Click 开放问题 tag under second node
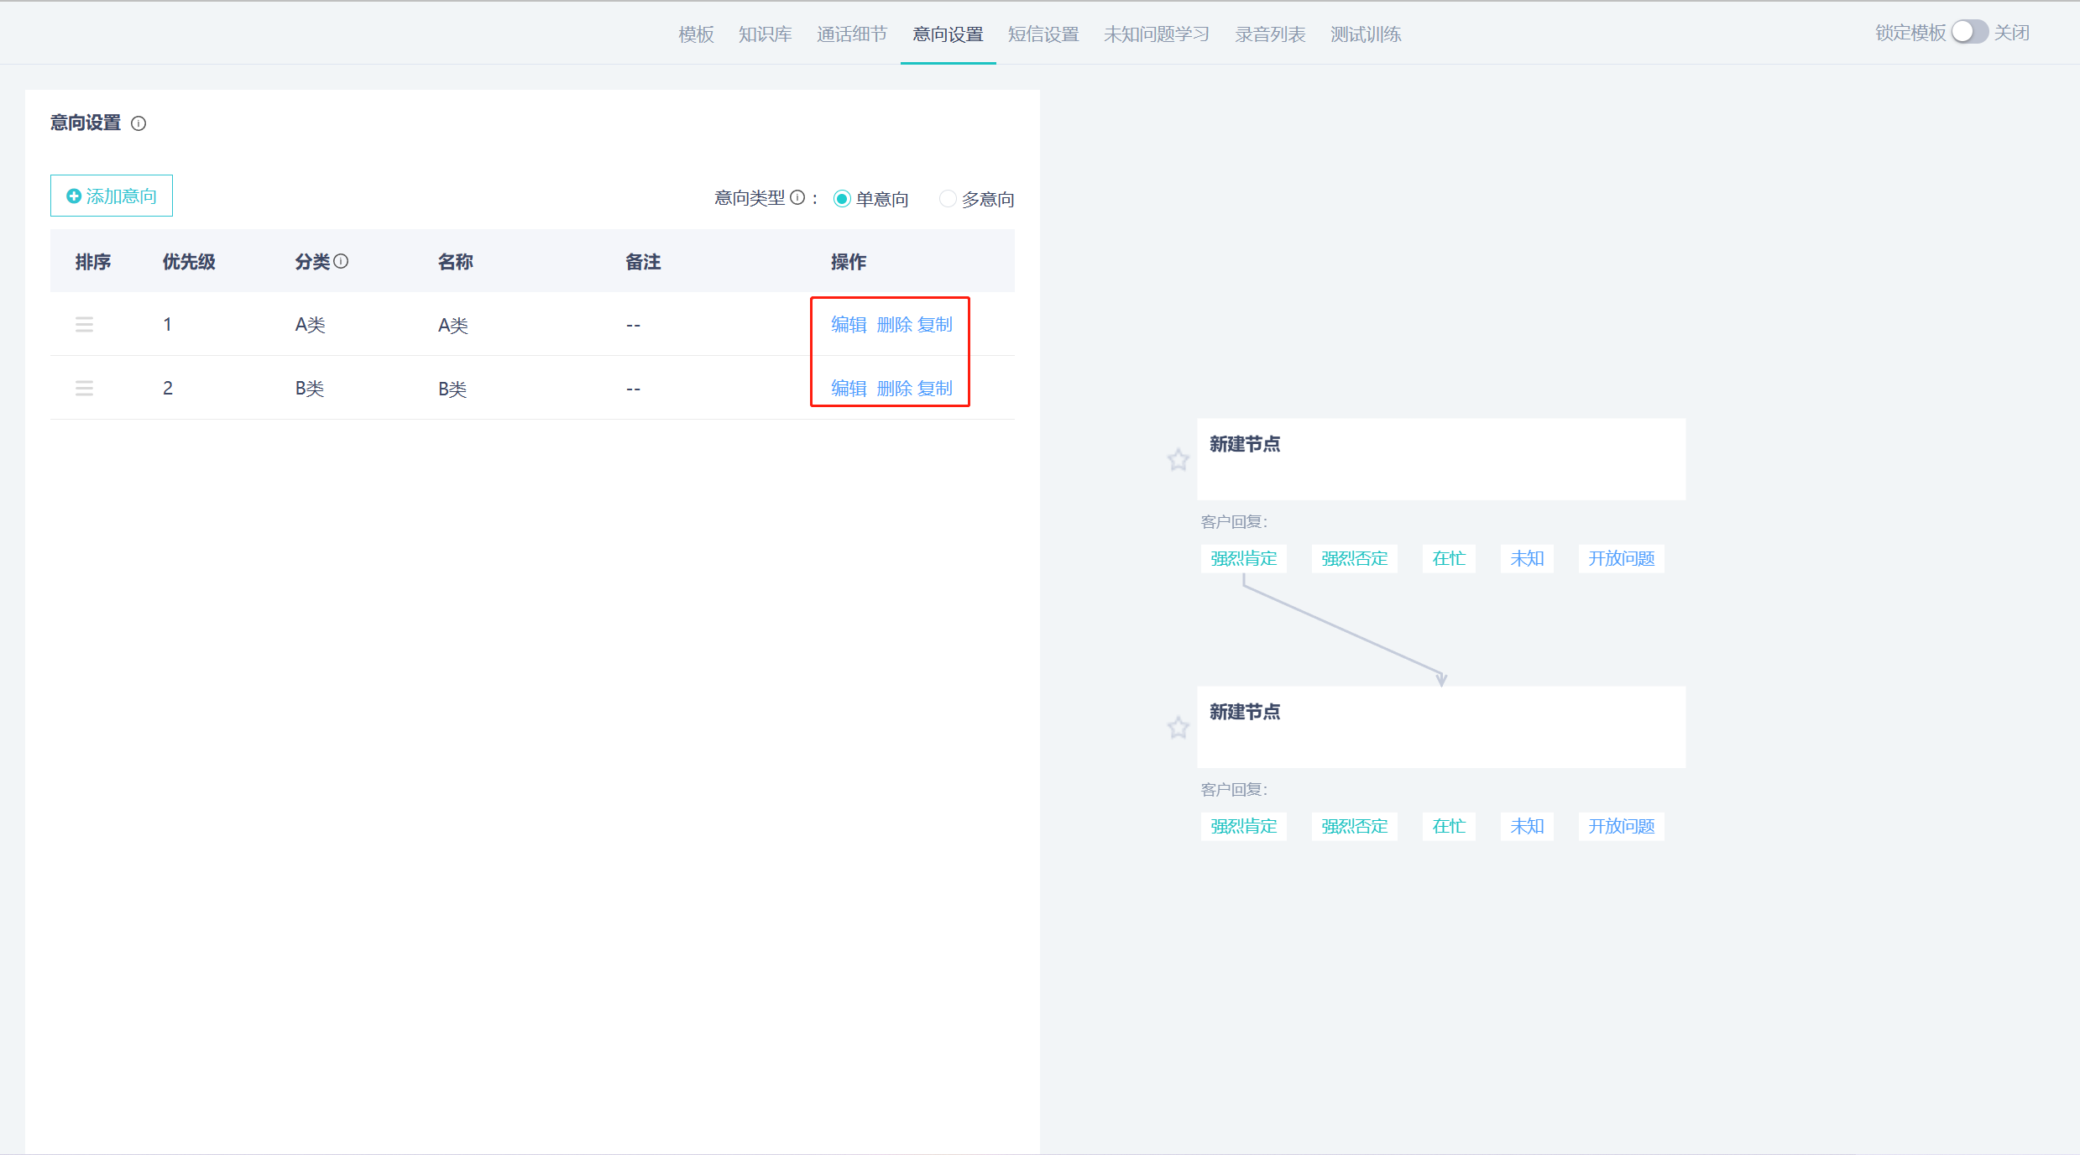 click(1621, 827)
